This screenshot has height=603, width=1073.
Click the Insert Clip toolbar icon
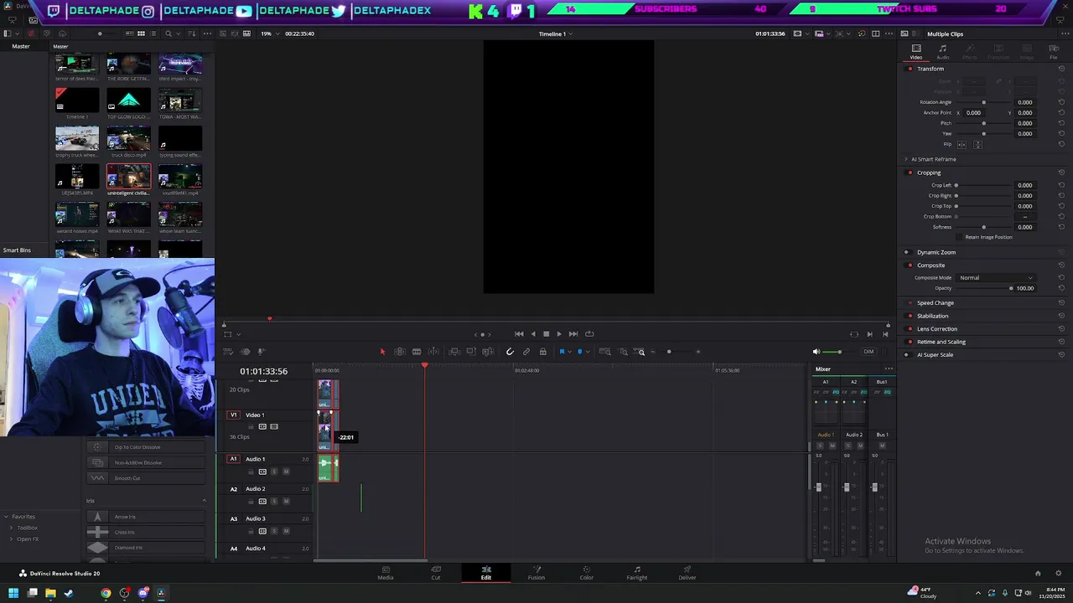pyautogui.click(x=454, y=352)
